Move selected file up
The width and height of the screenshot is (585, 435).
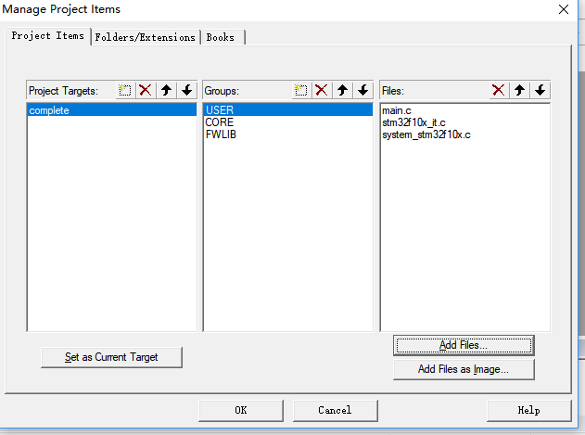click(x=520, y=90)
